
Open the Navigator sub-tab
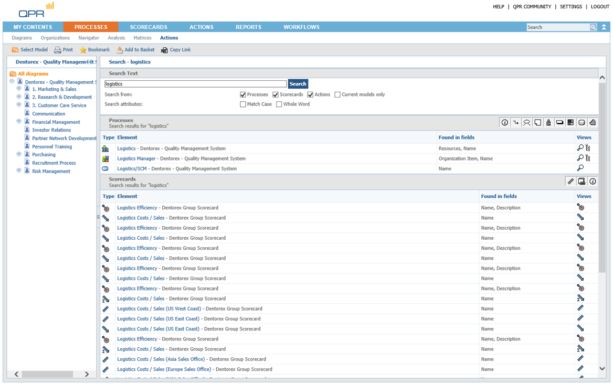pos(89,38)
